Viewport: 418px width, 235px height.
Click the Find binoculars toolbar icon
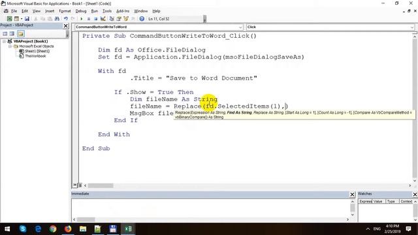(57, 19)
